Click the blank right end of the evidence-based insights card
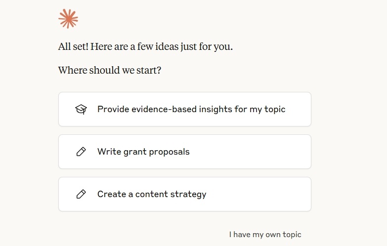Screen dimensions: 387x246 pyautogui.click(x=299, y=109)
